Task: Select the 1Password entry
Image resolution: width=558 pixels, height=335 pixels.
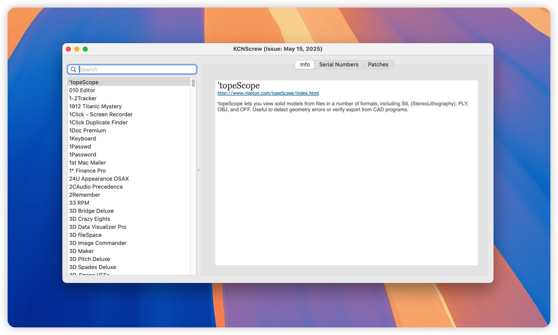Action: point(129,154)
